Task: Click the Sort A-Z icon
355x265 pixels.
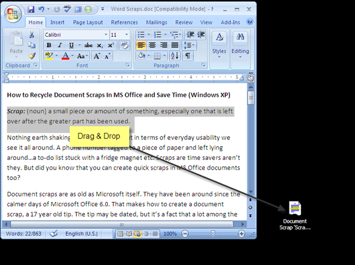Action: (174, 56)
